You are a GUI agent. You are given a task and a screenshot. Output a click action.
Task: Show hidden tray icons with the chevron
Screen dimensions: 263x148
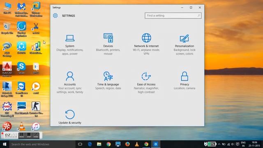tap(219, 144)
